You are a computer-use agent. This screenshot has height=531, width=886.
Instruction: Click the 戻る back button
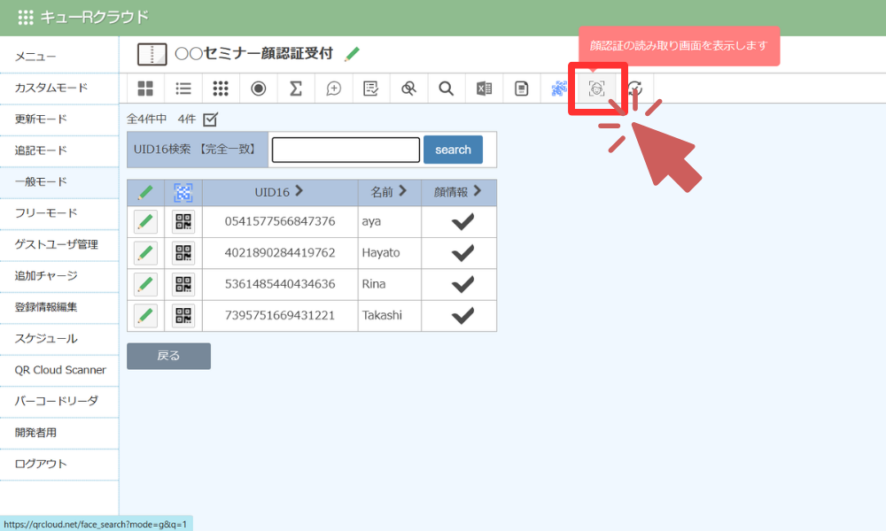[x=168, y=356]
